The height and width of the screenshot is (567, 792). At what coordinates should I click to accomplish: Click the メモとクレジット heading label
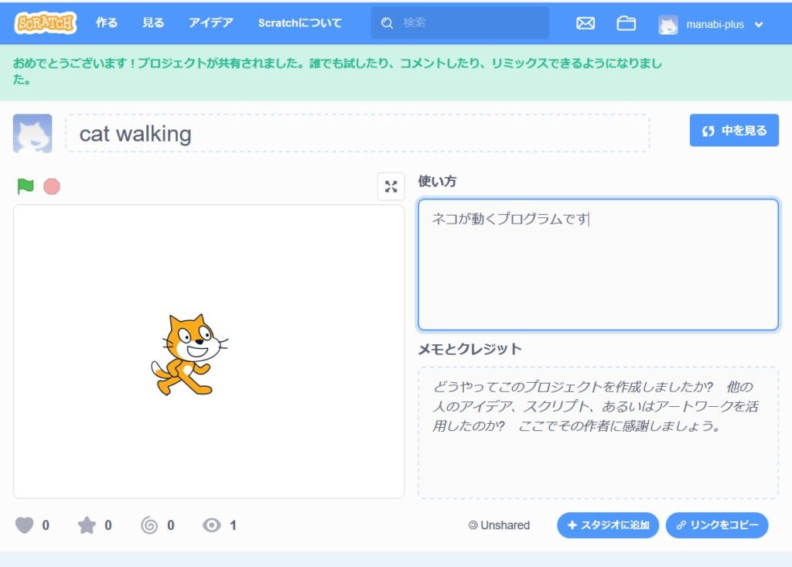coord(469,349)
